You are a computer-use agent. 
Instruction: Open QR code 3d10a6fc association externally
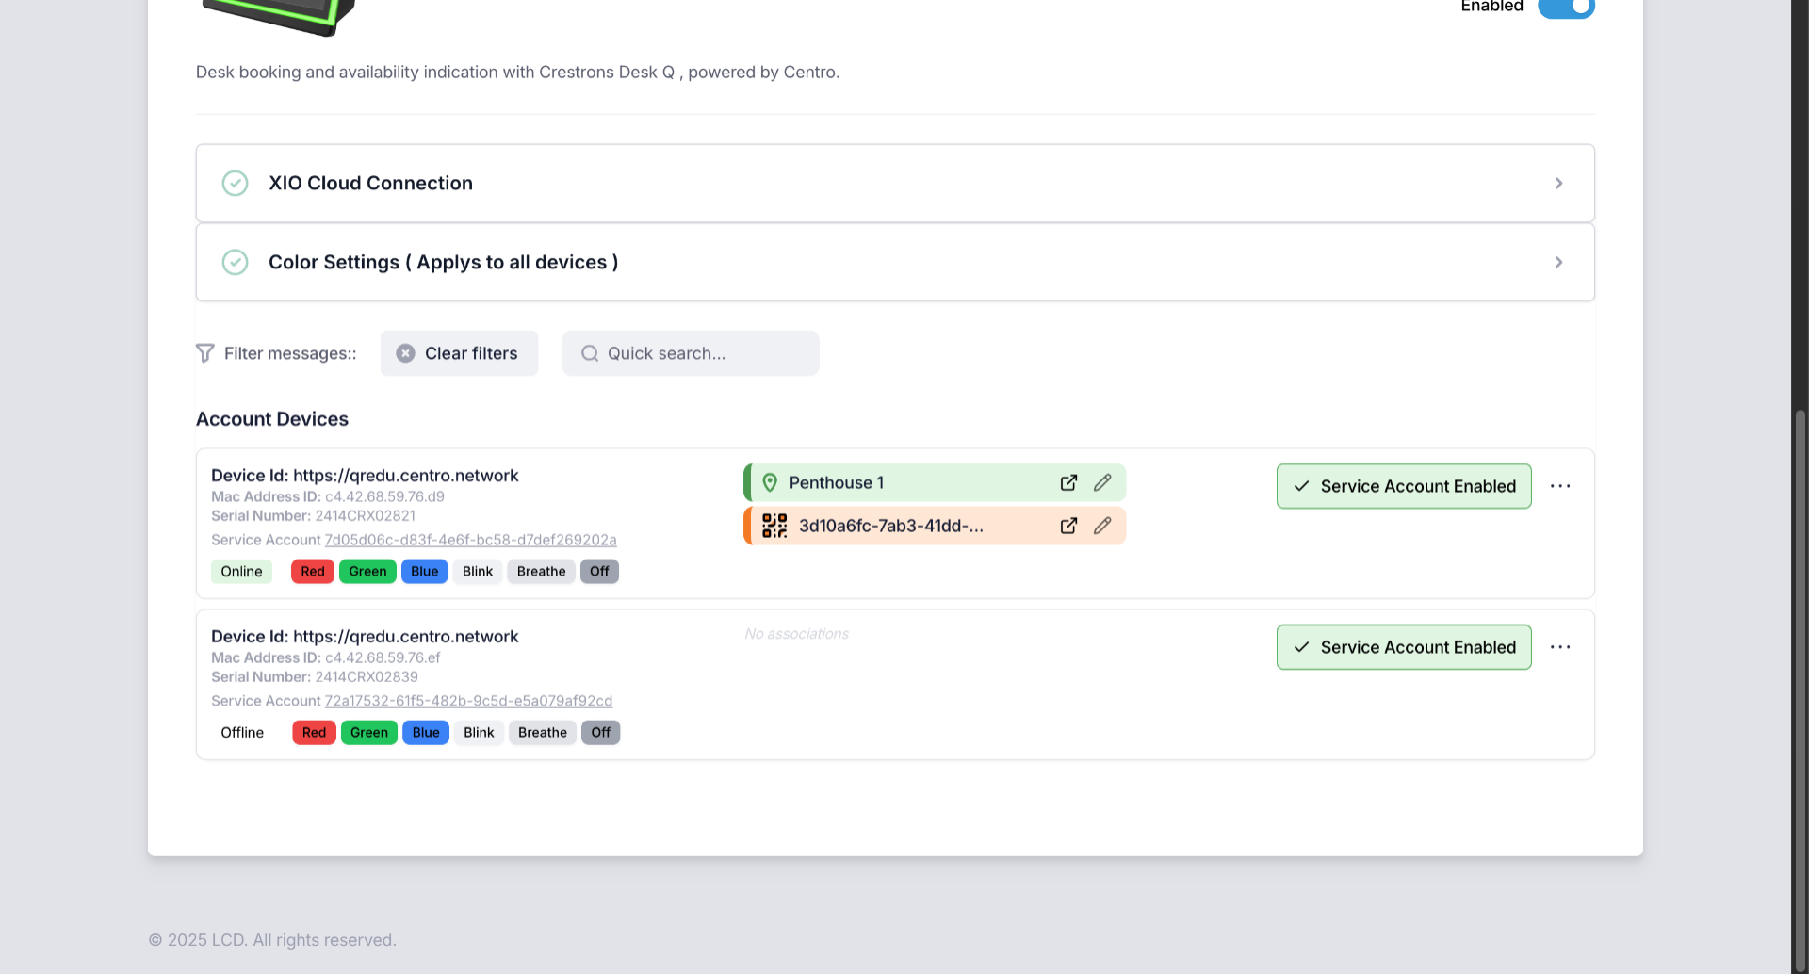(1068, 526)
